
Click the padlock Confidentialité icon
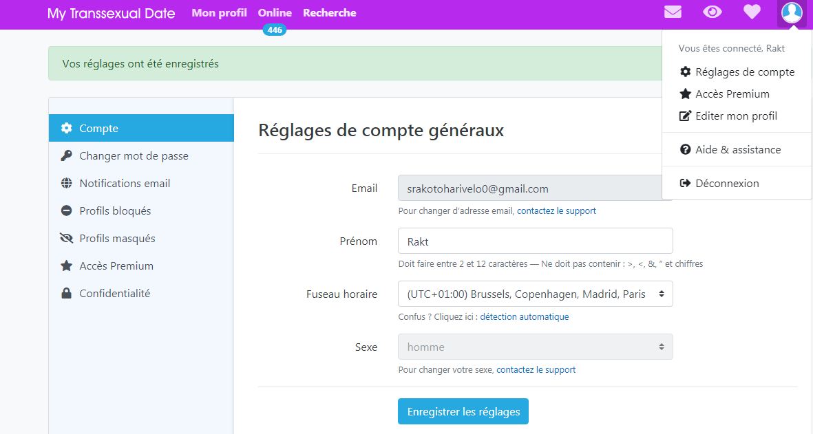pos(67,293)
